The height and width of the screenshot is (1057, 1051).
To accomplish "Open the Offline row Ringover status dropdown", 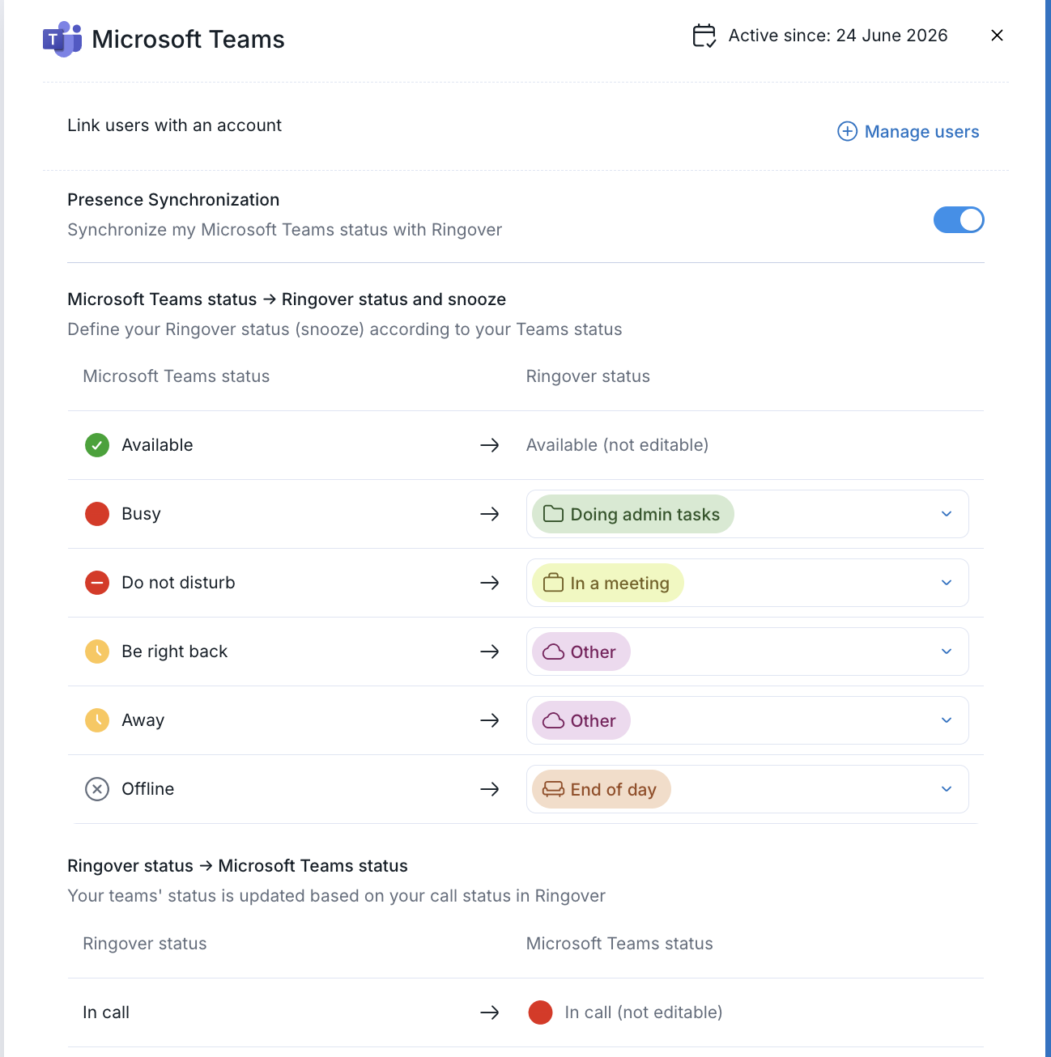I will point(747,789).
